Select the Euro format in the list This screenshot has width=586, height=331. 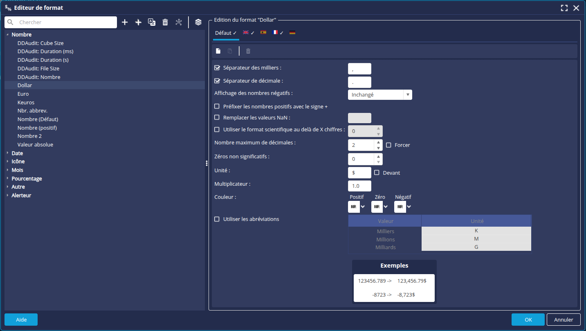(23, 93)
